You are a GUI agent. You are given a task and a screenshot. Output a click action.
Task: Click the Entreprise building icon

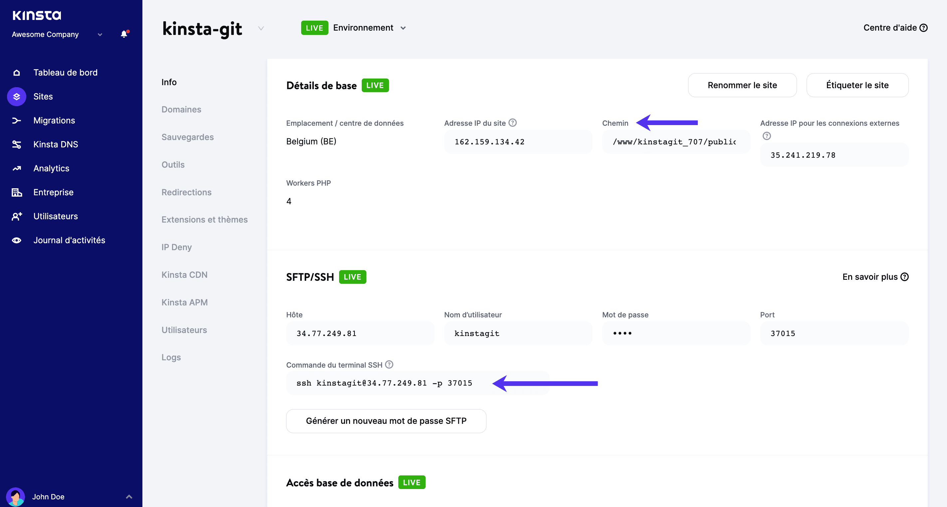click(17, 192)
